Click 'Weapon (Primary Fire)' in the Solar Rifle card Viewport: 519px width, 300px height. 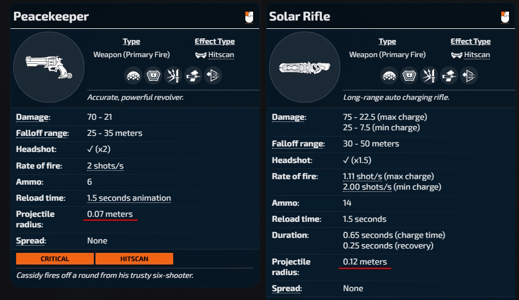(x=387, y=54)
